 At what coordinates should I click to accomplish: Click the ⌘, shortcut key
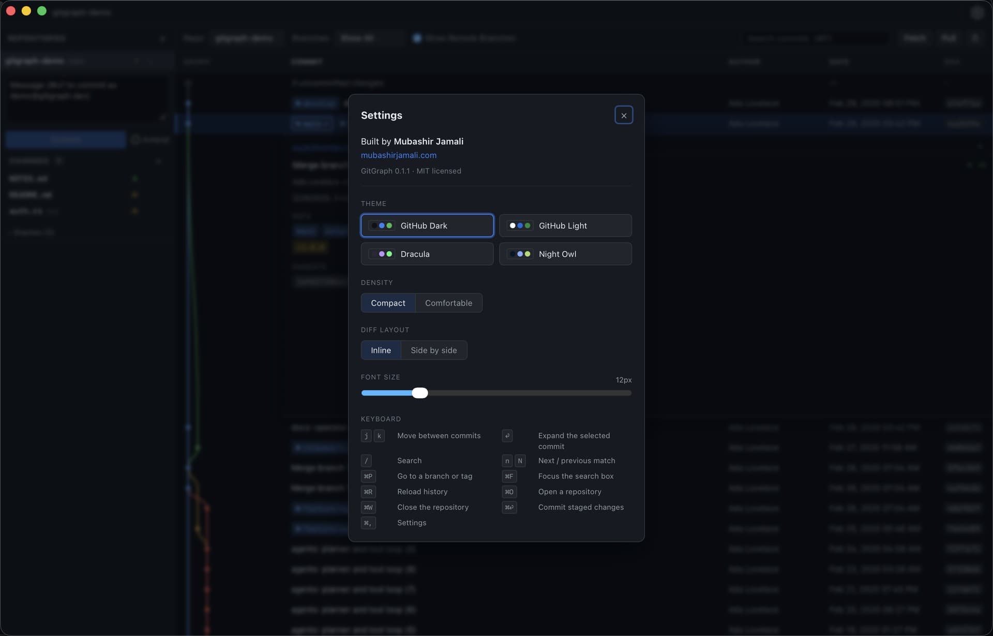(368, 523)
